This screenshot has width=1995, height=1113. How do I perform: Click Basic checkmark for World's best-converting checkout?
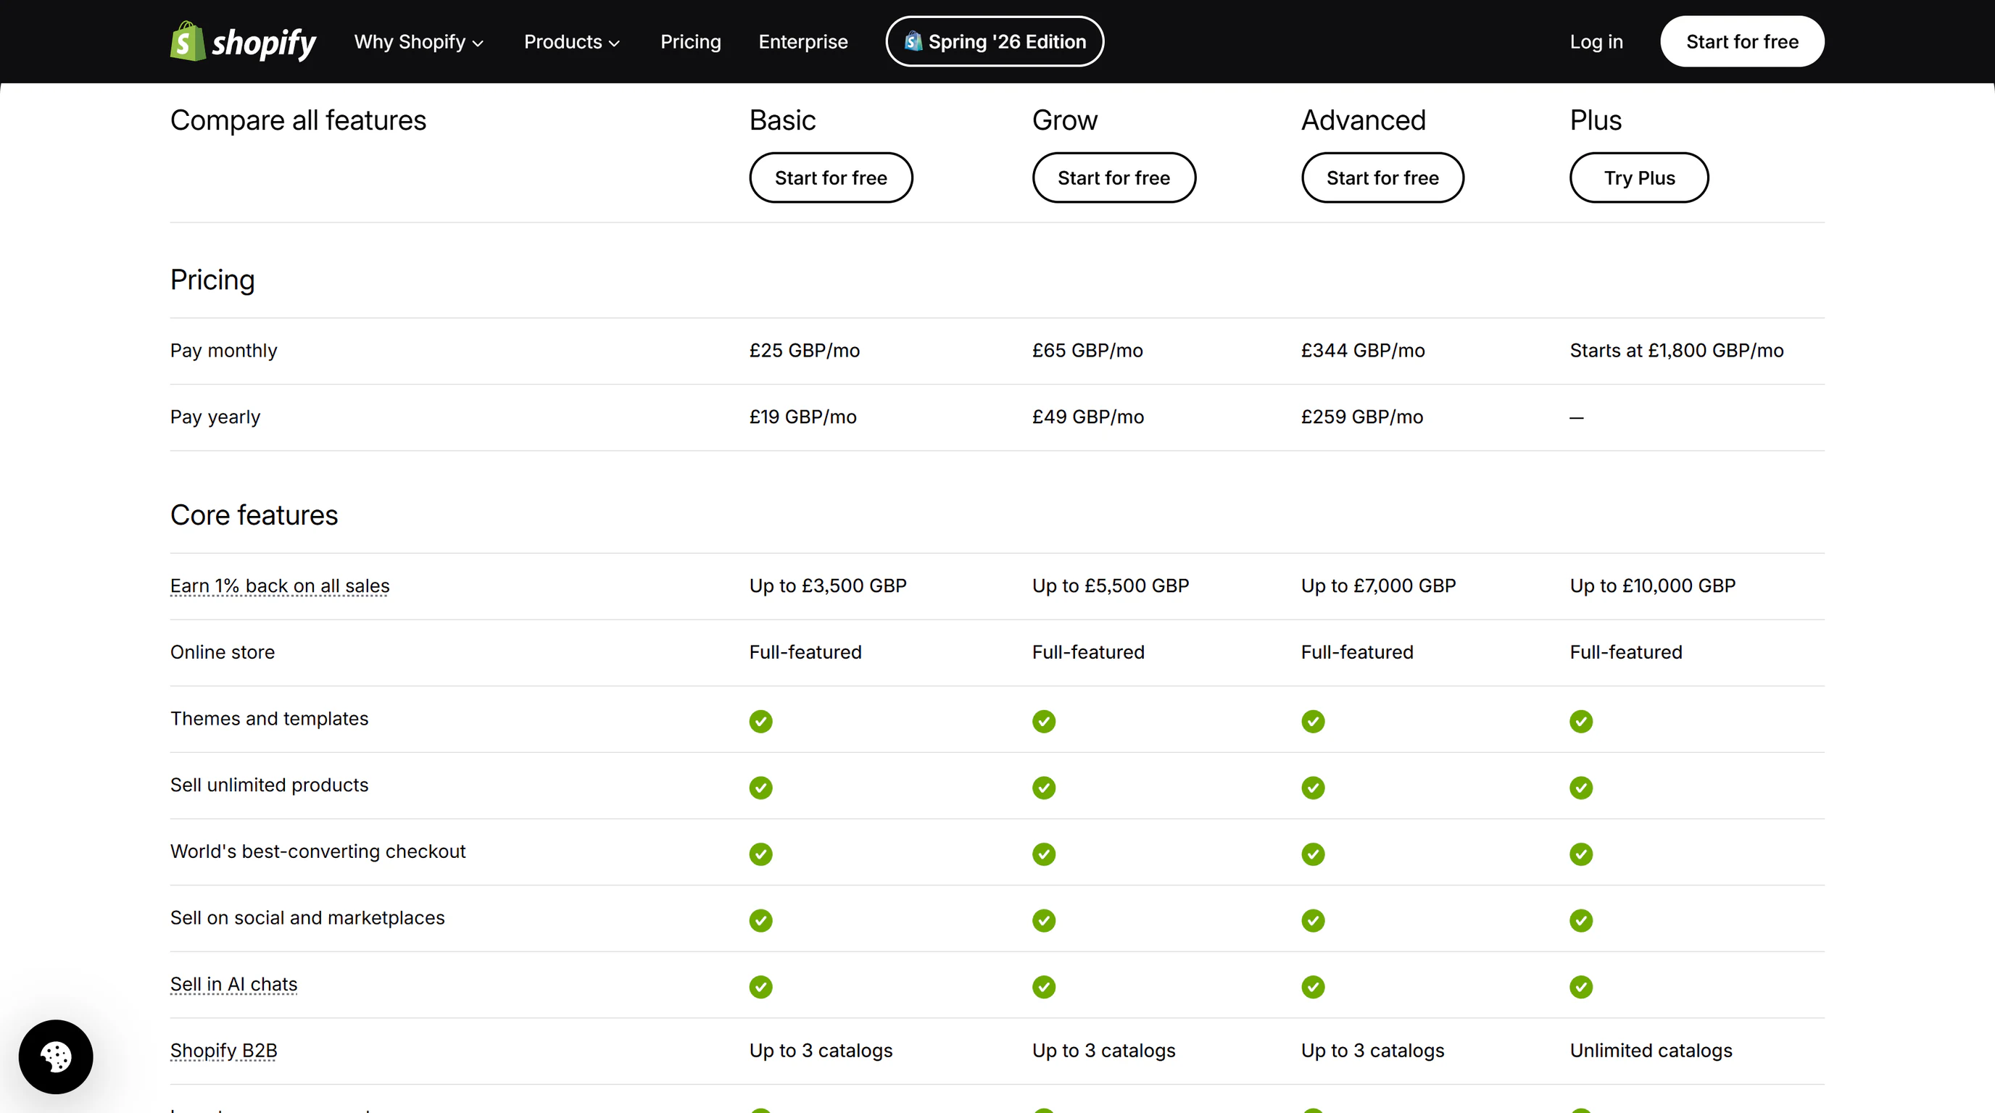click(x=760, y=854)
